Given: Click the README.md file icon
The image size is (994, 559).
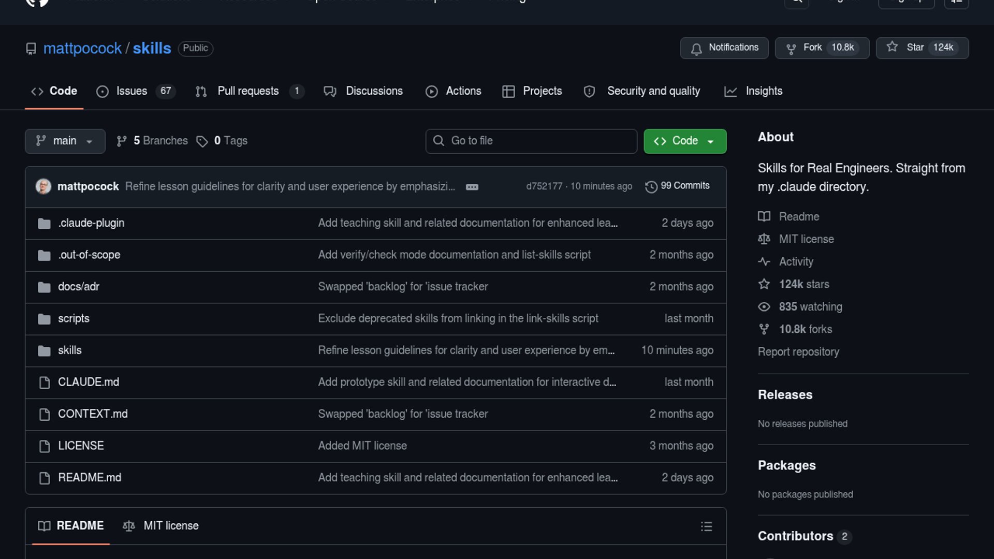Looking at the screenshot, I should tap(45, 478).
